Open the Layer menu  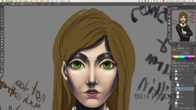pos(31,1)
